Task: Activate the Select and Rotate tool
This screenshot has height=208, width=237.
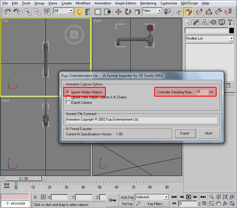Action: 128,12
